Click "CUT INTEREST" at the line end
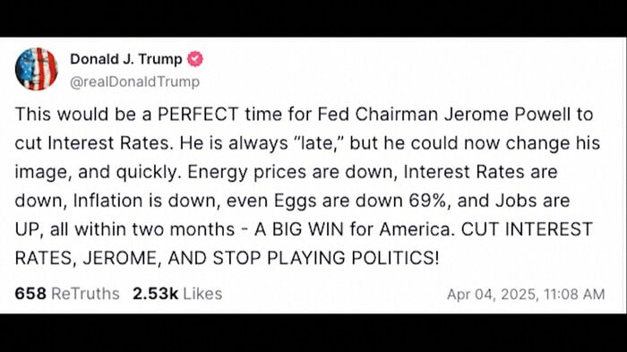627x352 pixels. point(527,229)
